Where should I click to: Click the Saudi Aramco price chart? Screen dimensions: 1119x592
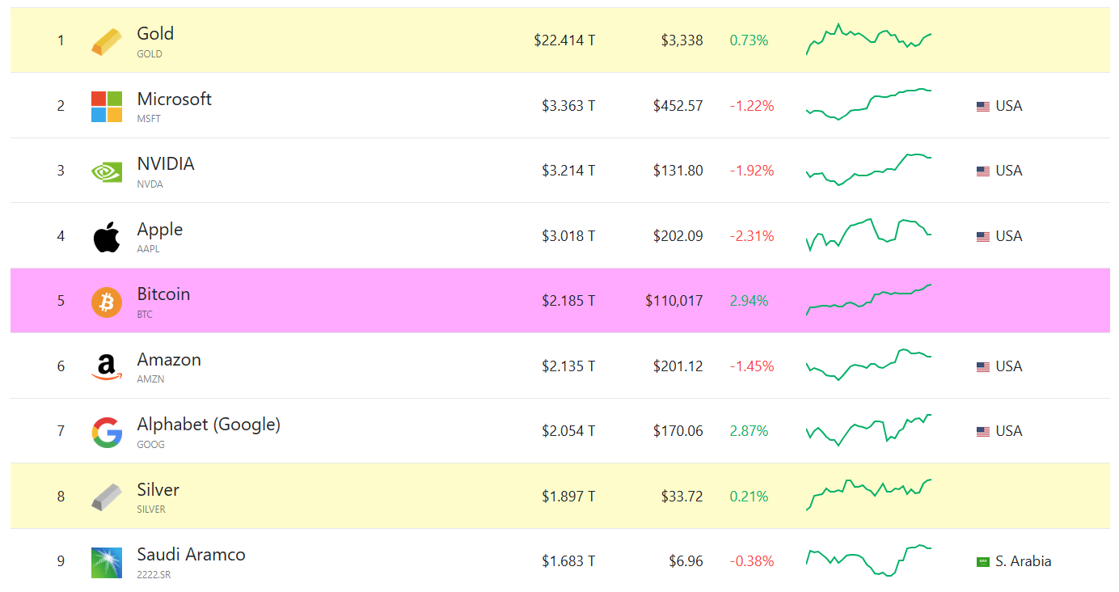(x=868, y=560)
